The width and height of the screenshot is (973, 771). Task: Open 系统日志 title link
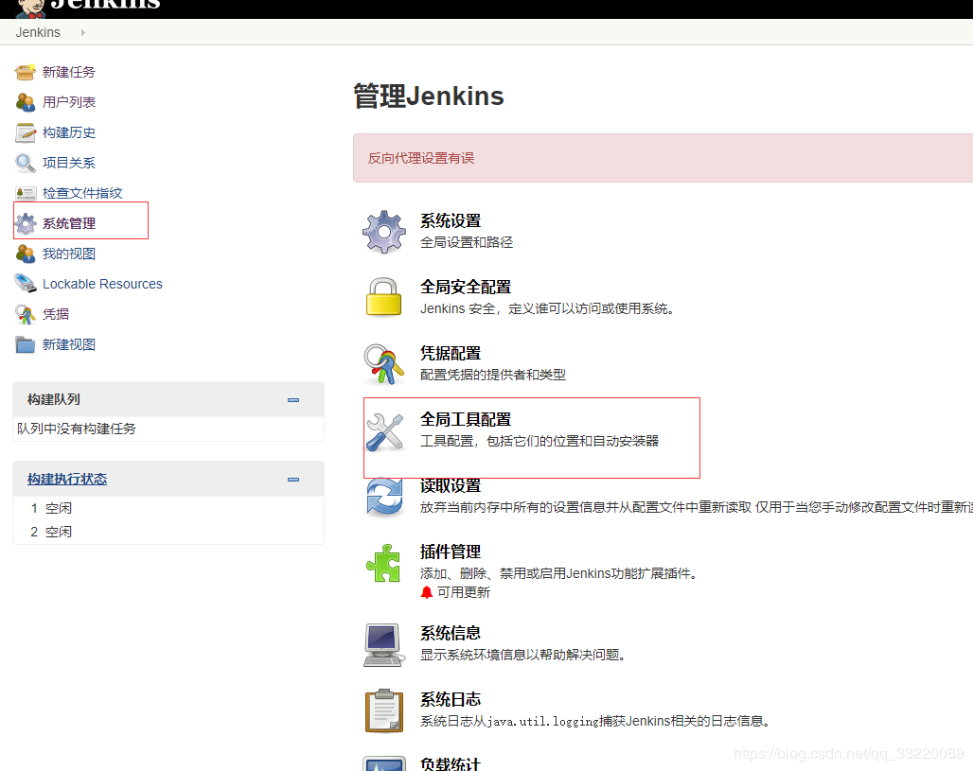point(451,700)
